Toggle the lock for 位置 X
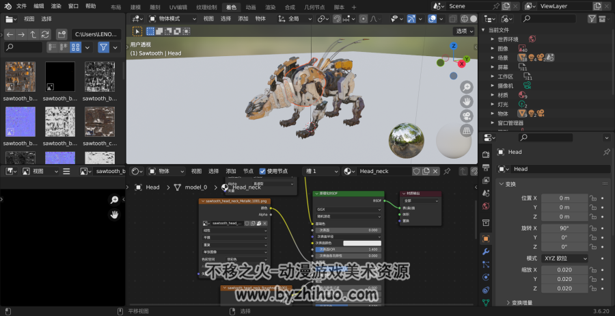This screenshot has width=615, height=316. tap(593, 198)
